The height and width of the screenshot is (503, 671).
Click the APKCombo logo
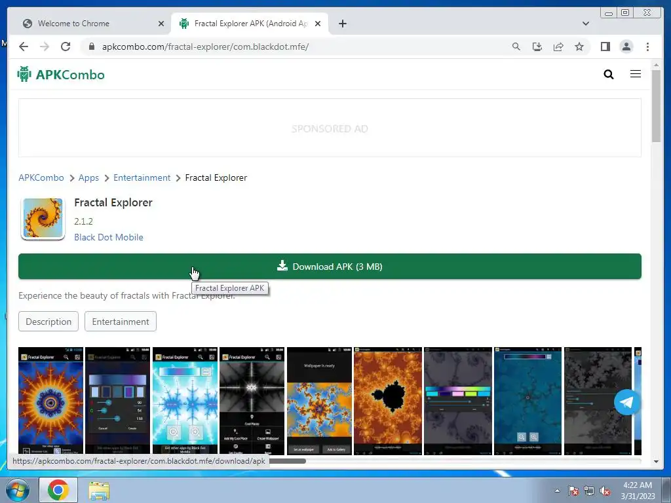[x=61, y=75]
